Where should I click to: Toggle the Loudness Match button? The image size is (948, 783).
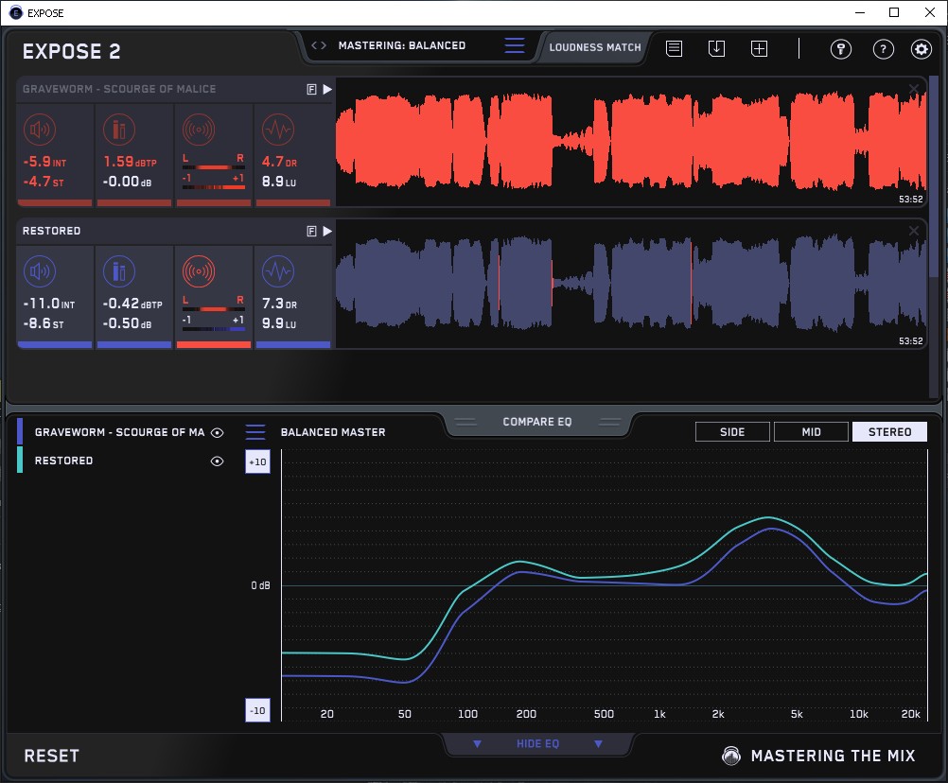[x=595, y=46]
